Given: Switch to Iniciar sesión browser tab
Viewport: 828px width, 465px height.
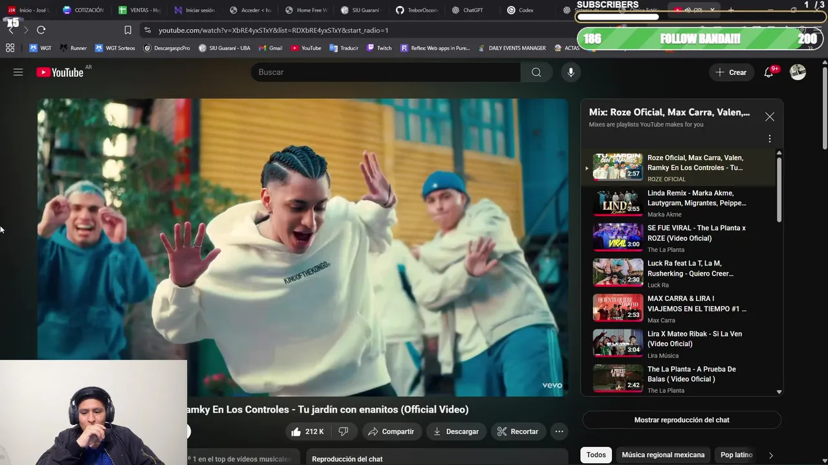Looking at the screenshot, I should click(x=195, y=10).
